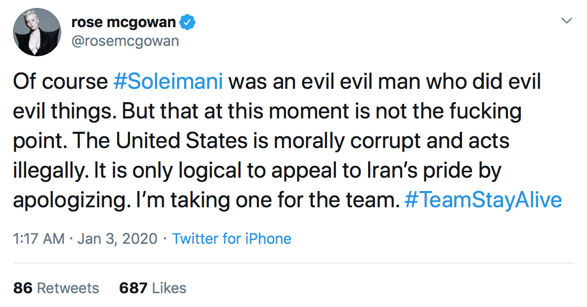Open the tweet options chevron menu

567,21
